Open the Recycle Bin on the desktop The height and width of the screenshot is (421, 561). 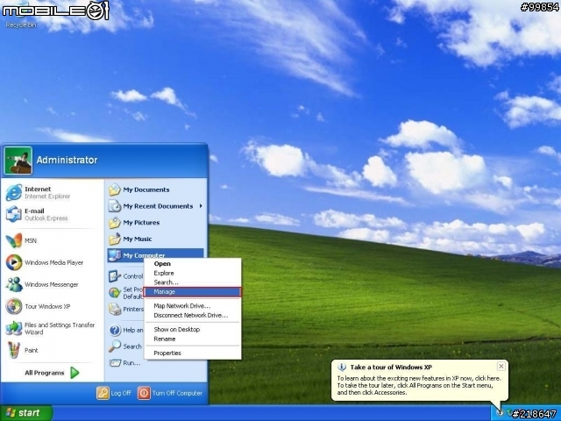[21, 14]
